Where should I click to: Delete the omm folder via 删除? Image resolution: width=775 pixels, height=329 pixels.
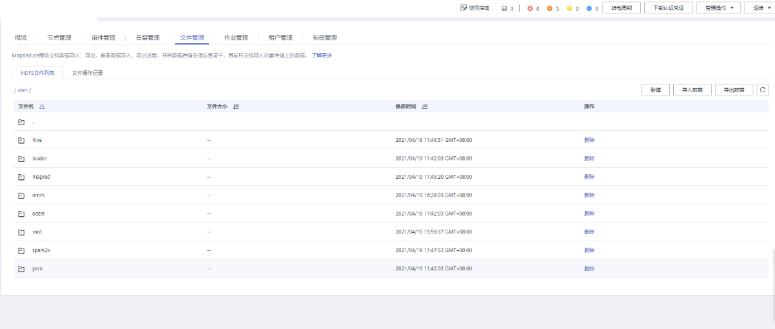(x=589, y=195)
